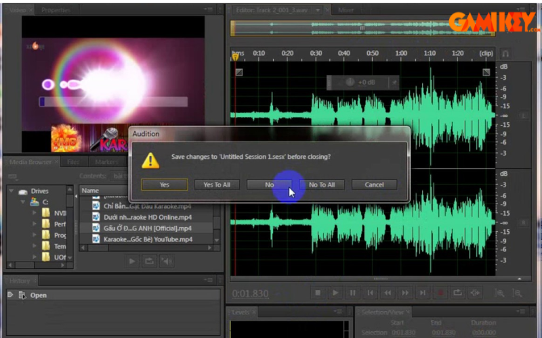Click the Selection End time value
Viewport: 542px width, 338px height.
click(443, 333)
